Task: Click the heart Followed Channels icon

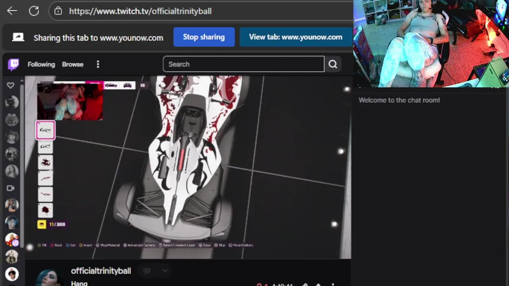Action: tap(11, 85)
